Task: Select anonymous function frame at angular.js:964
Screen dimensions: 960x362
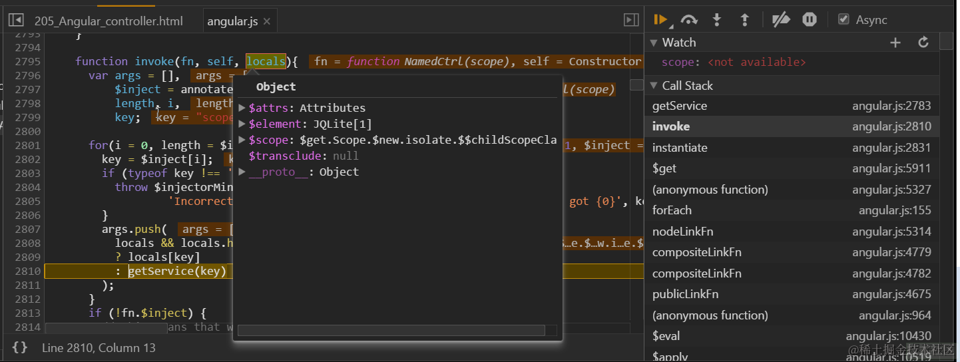Action: pos(792,315)
